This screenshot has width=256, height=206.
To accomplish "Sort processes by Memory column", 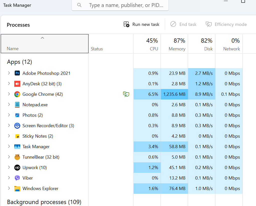I will (x=174, y=44).
